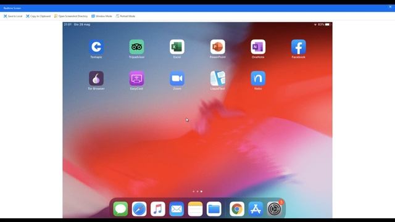Screen dimensions: 395x222
Task: Launch Chrome from the dock
Action: 237,209
